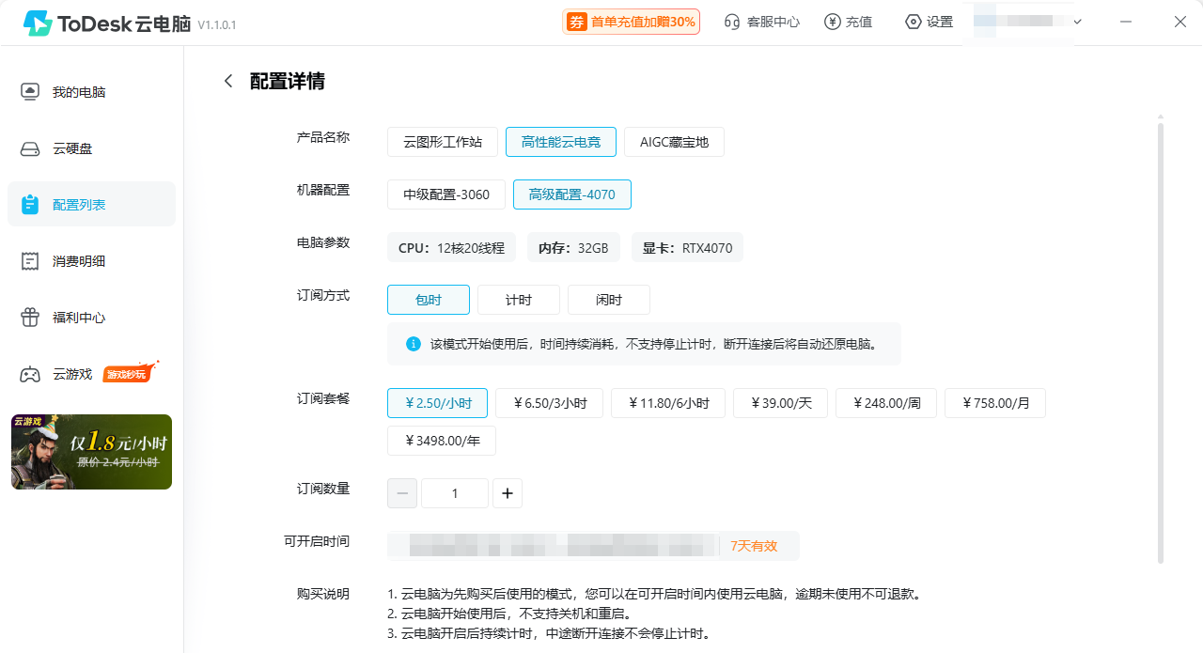
Task: Open 福利中心 menu item
Action: [x=91, y=318]
